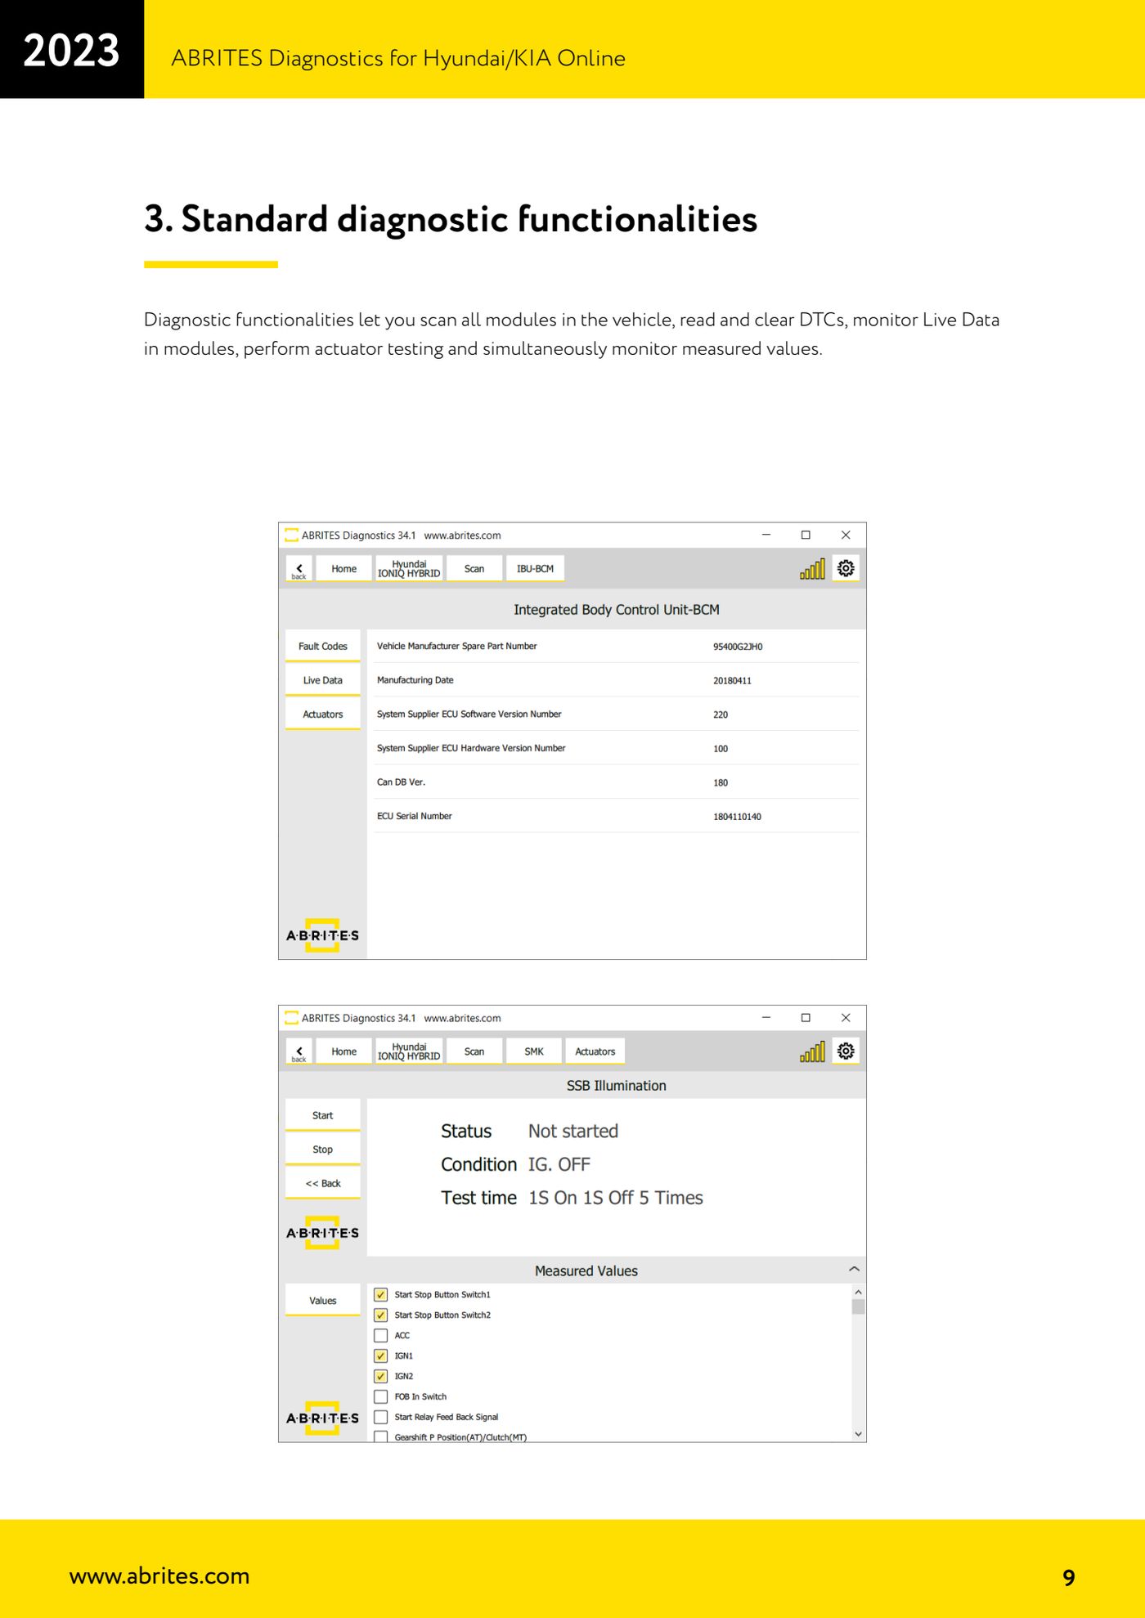This screenshot has height=1618, width=1145.
Task: Minimize the Integrated Body Control Unit window
Action: (x=766, y=535)
